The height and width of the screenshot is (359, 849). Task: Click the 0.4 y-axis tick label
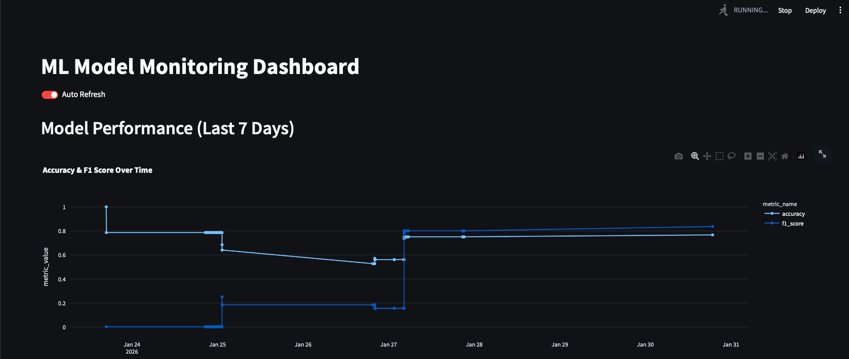[x=62, y=279]
